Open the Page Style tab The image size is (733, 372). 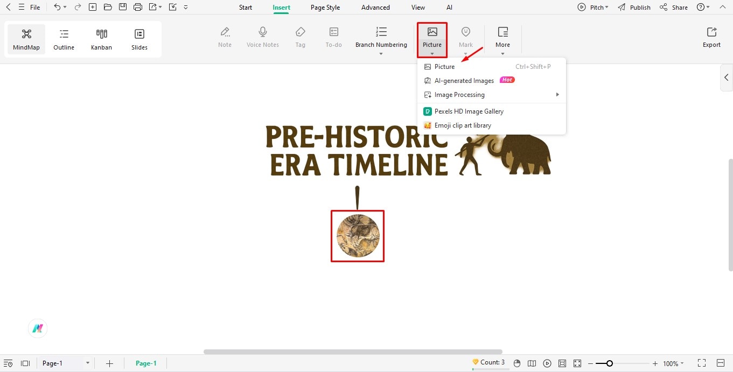(325, 8)
